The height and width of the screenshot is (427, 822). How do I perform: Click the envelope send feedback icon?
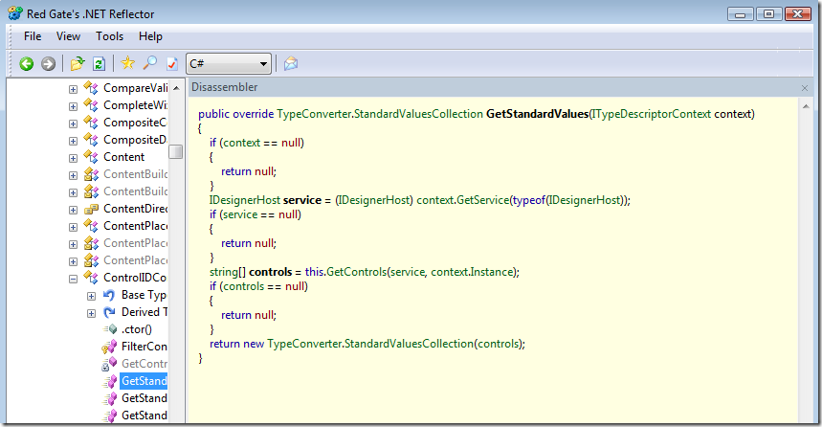pyautogui.click(x=290, y=64)
